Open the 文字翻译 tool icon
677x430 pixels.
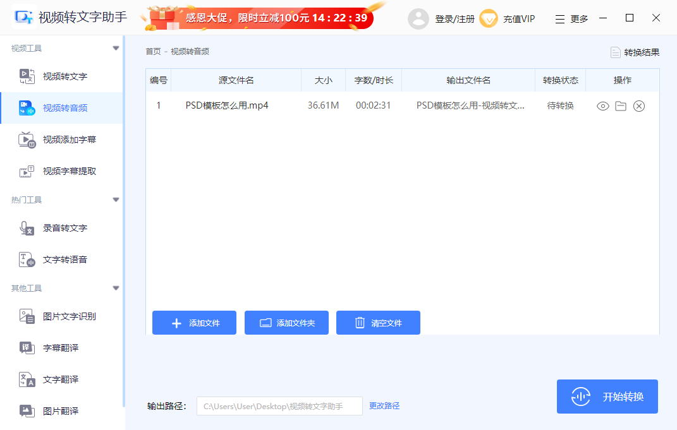27,379
